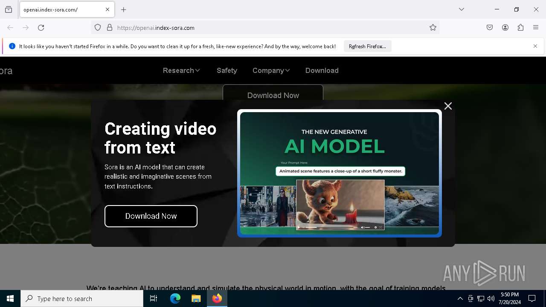Bookmark this page with star icon
Screen dimensions: 546x307
(x=433, y=28)
